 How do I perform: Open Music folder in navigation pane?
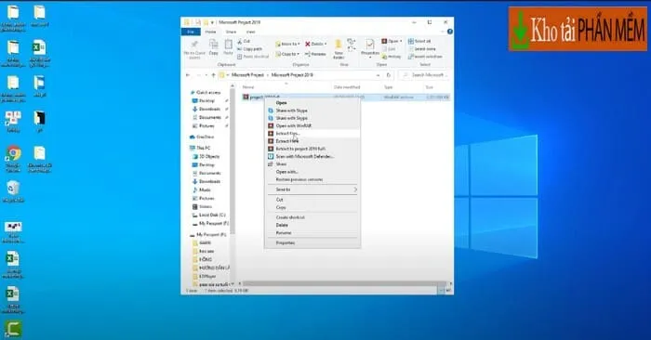tap(202, 190)
